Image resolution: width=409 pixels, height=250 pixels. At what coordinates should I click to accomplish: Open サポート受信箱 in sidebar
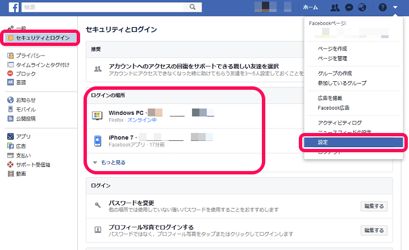click(x=33, y=165)
